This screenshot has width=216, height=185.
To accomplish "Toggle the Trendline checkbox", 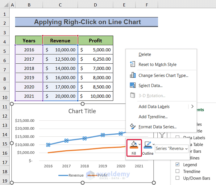I will point(177,171).
